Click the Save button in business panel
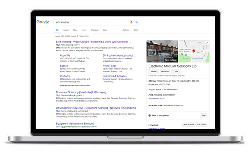 click(176, 71)
